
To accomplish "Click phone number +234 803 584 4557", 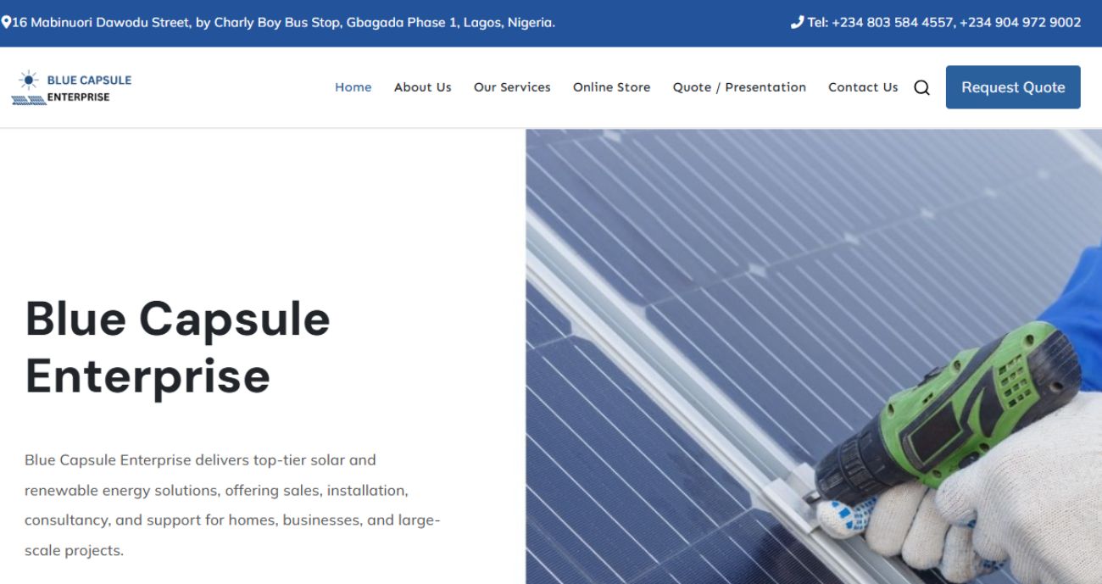I will [x=893, y=22].
